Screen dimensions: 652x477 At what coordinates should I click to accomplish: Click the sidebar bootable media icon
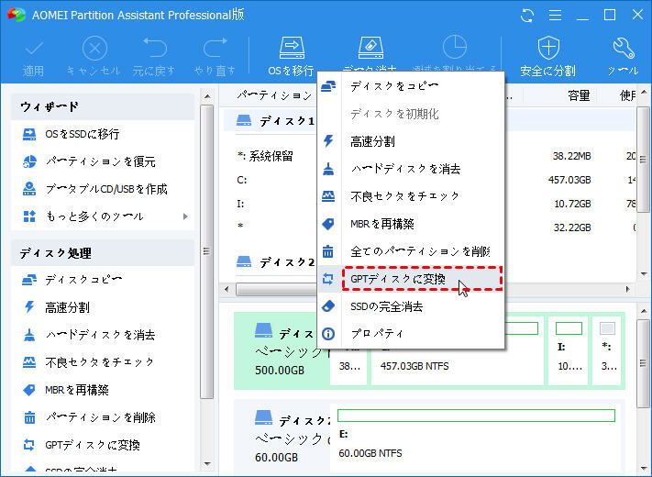point(29,189)
